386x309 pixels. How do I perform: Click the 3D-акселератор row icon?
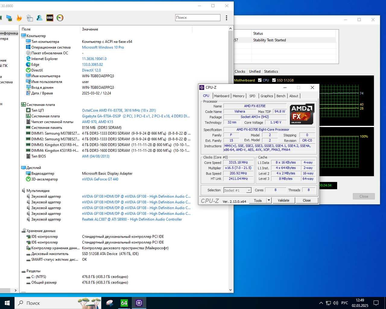coord(28,179)
